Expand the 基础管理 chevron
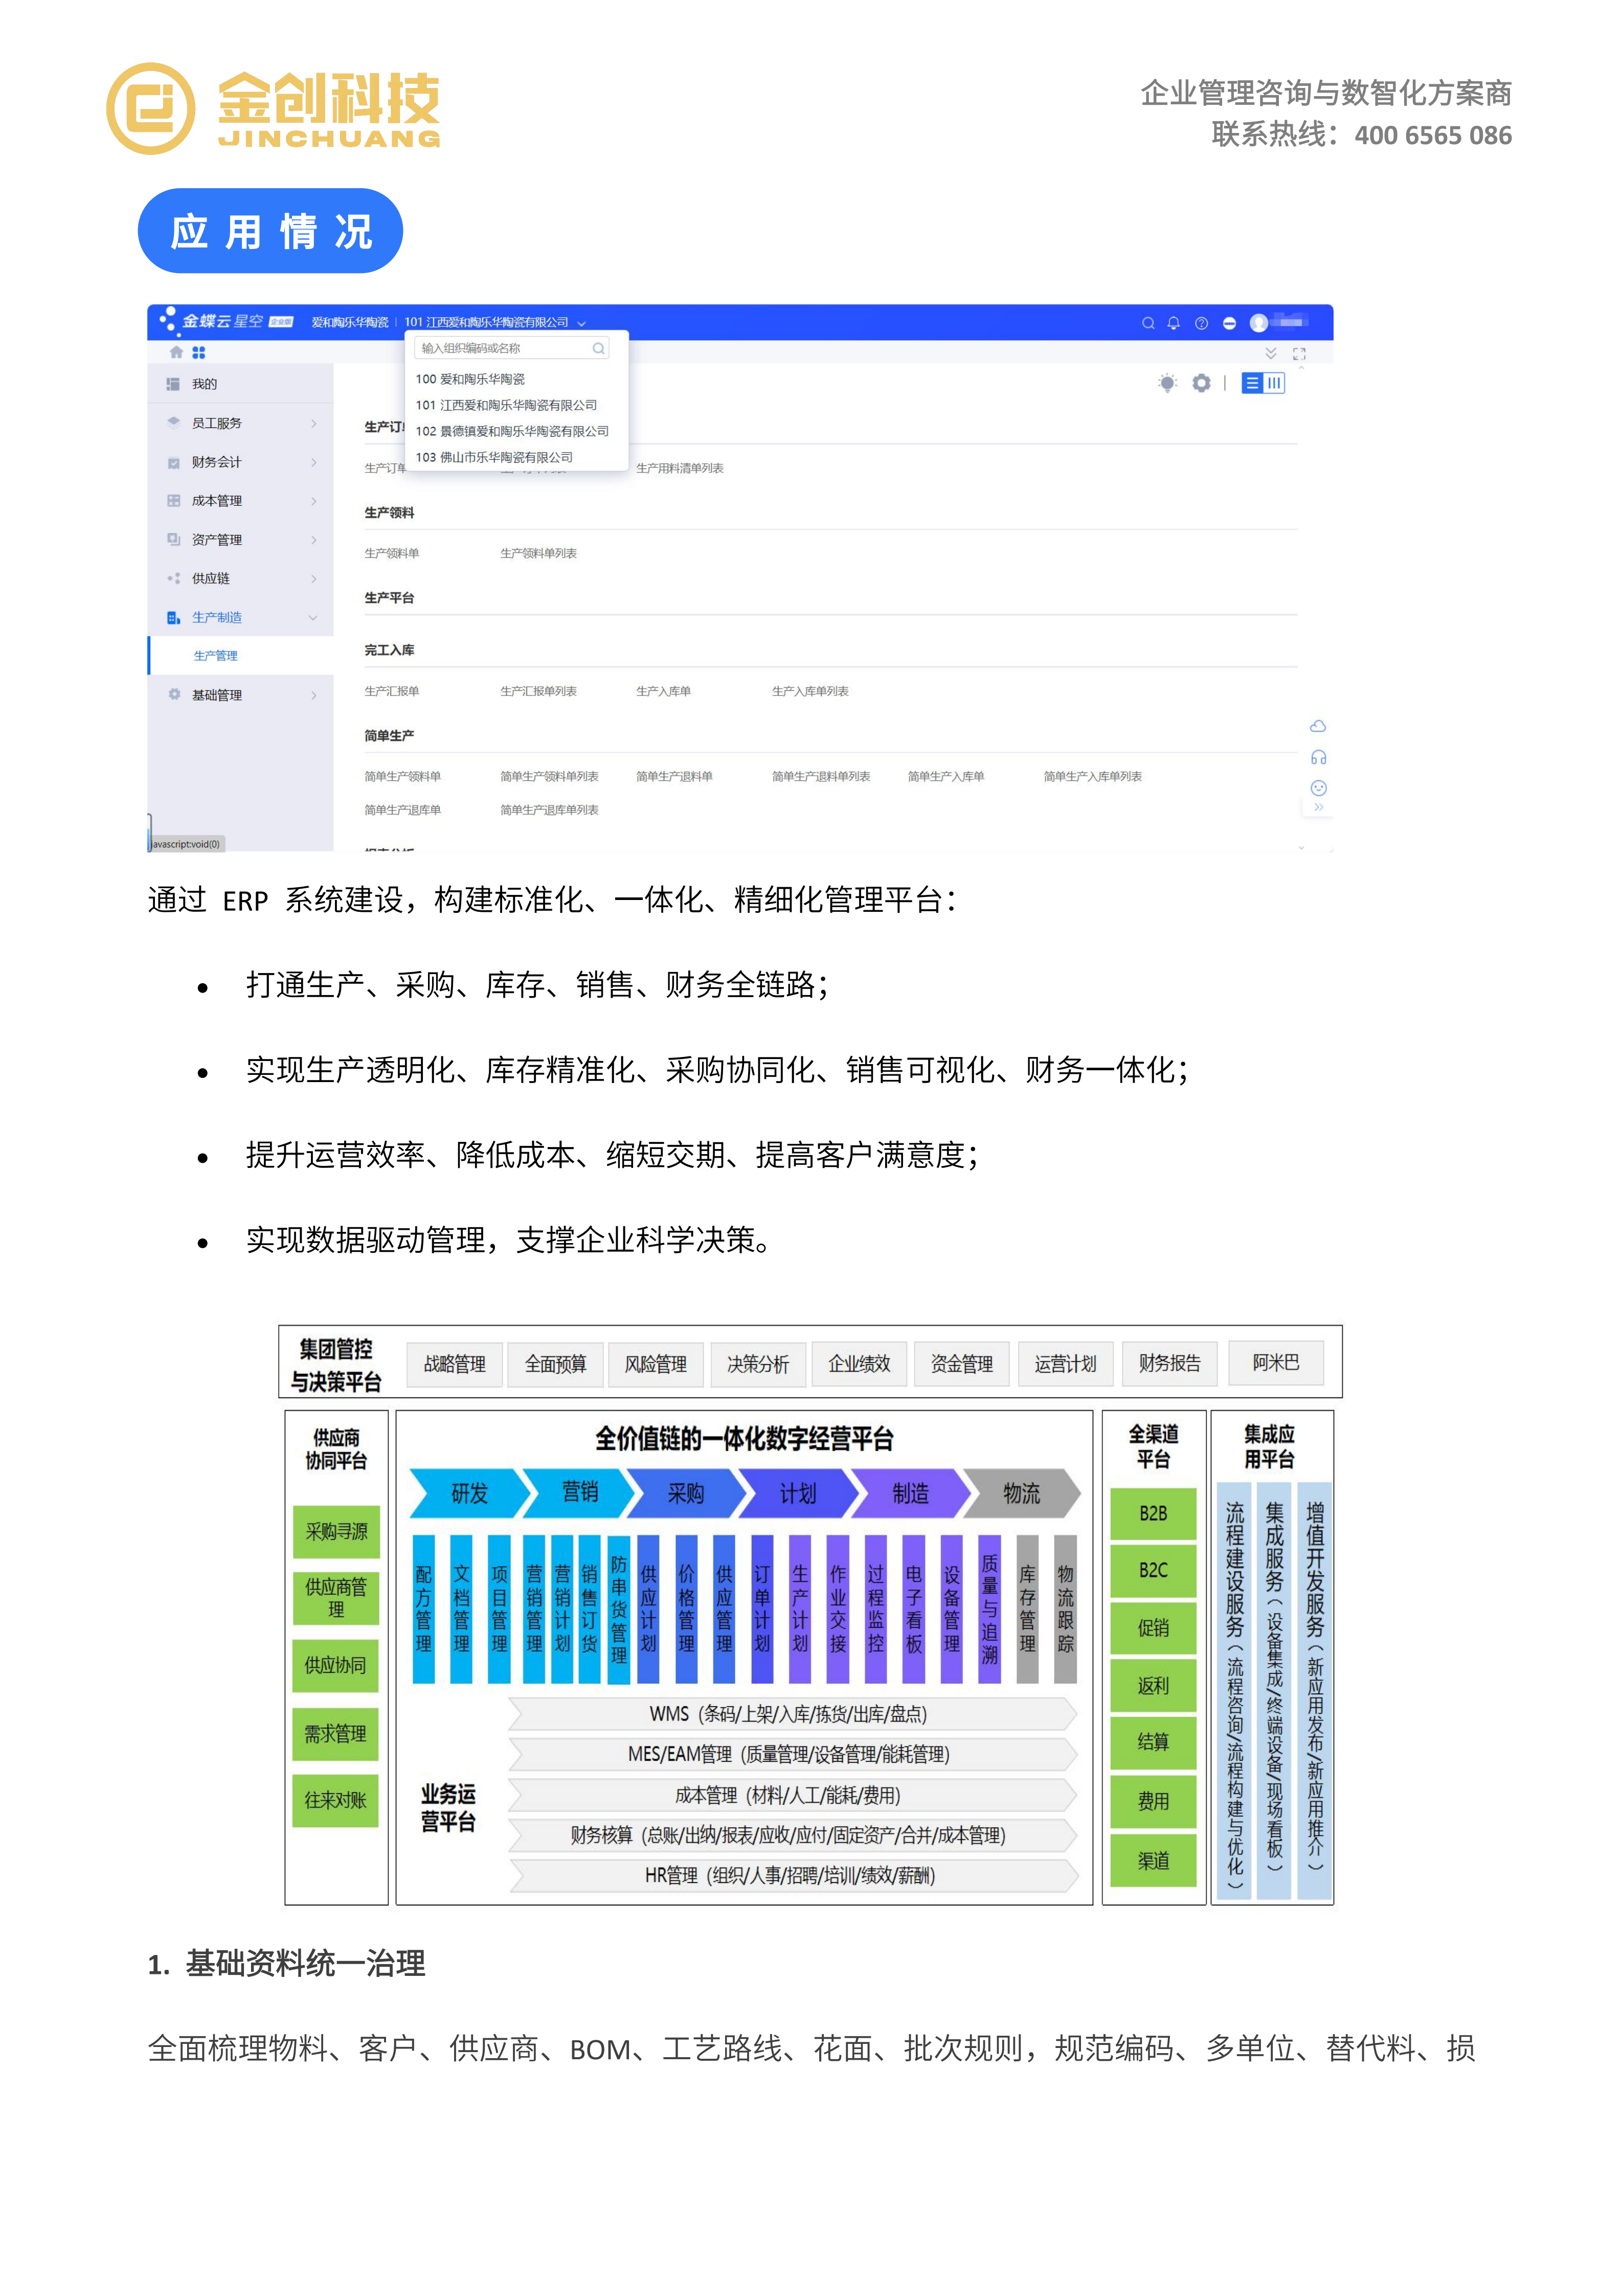 (x=314, y=695)
